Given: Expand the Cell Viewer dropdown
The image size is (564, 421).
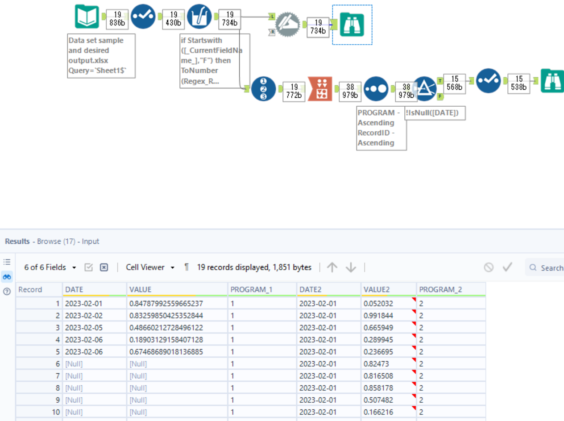Looking at the screenshot, I should coord(147,267).
